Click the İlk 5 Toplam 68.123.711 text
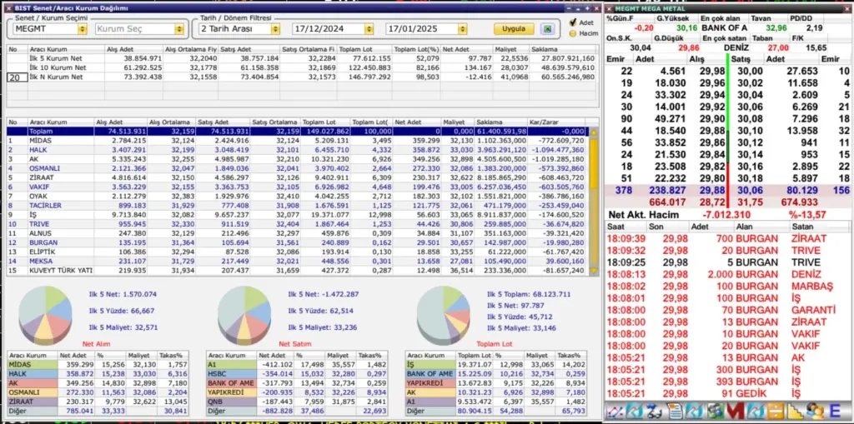Screen dimensions: 854x424 click(x=529, y=294)
